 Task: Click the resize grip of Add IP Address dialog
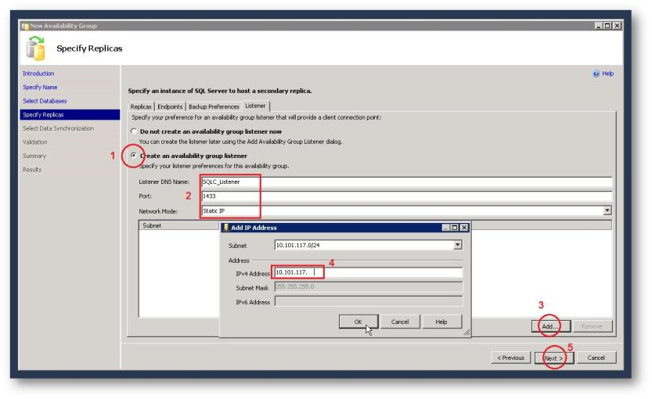coord(466,332)
